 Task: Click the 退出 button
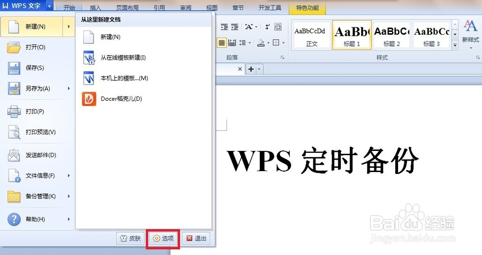(x=196, y=239)
